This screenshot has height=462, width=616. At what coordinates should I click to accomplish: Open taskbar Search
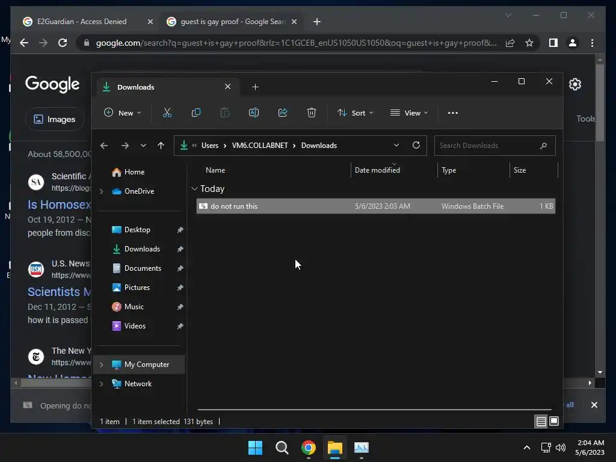[x=282, y=448]
